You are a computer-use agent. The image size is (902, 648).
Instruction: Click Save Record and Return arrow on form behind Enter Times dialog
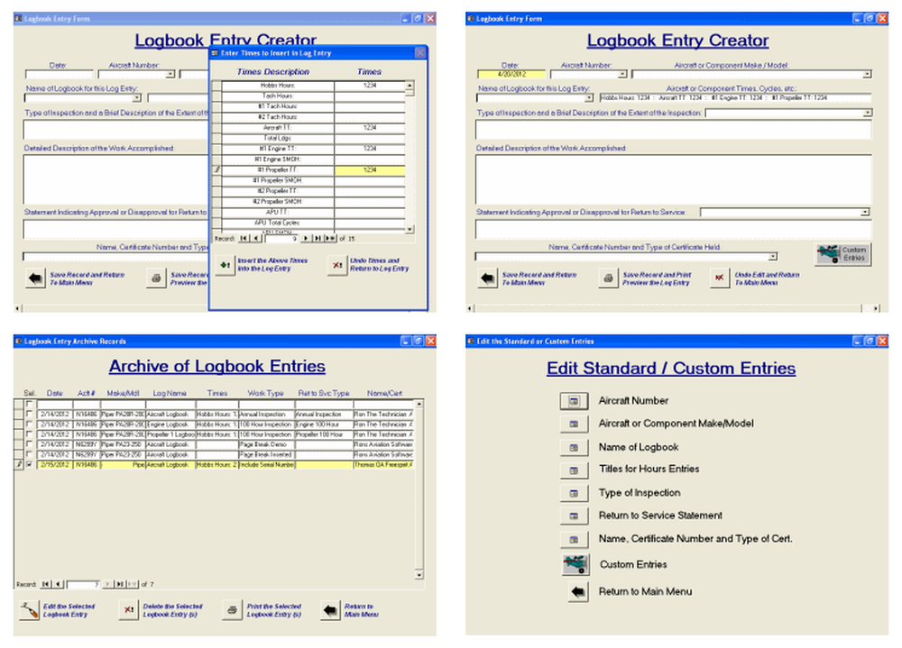tap(35, 278)
